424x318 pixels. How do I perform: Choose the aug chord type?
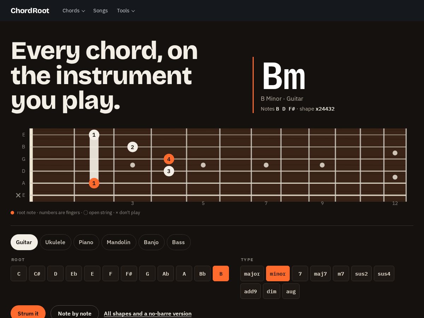(x=291, y=291)
